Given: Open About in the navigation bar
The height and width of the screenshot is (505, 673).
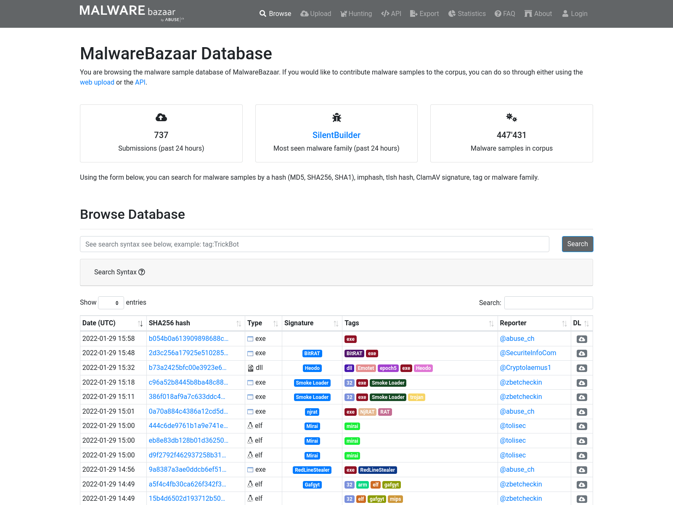Looking at the screenshot, I should pyautogui.click(x=538, y=13).
